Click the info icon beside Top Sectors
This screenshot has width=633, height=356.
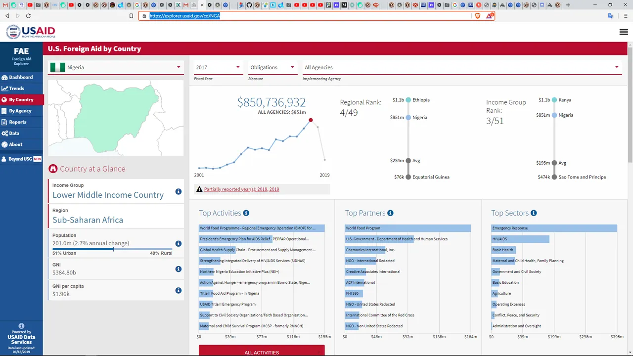[x=534, y=213]
